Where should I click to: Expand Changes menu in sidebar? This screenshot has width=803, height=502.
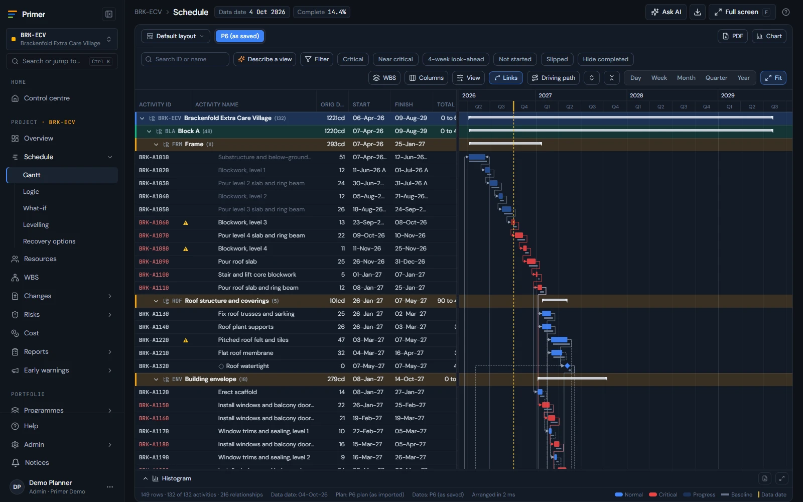(x=110, y=296)
